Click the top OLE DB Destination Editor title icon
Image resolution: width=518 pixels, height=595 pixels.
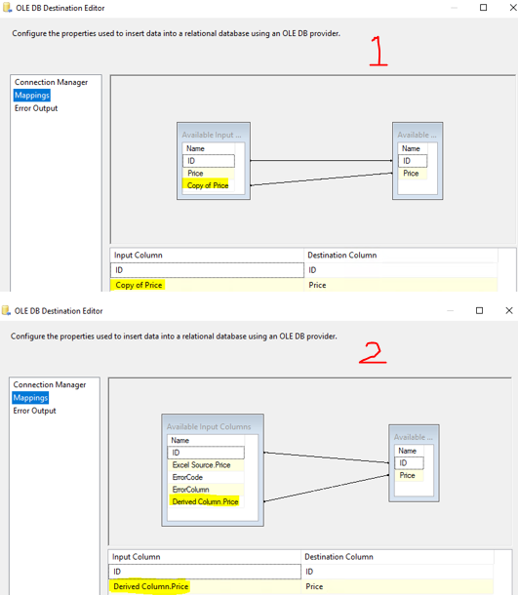click(x=7, y=8)
